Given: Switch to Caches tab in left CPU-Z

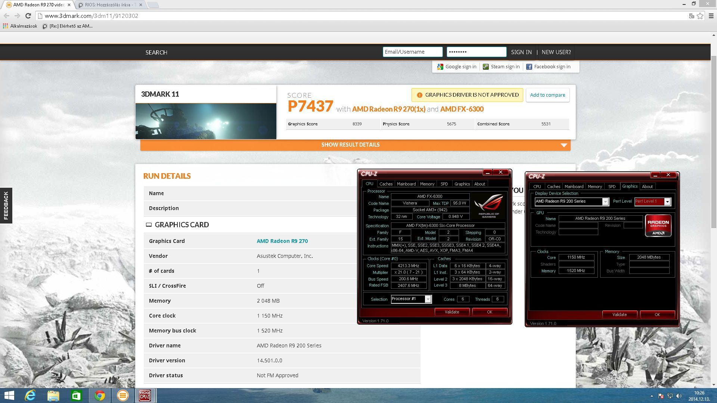Looking at the screenshot, I should [386, 184].
